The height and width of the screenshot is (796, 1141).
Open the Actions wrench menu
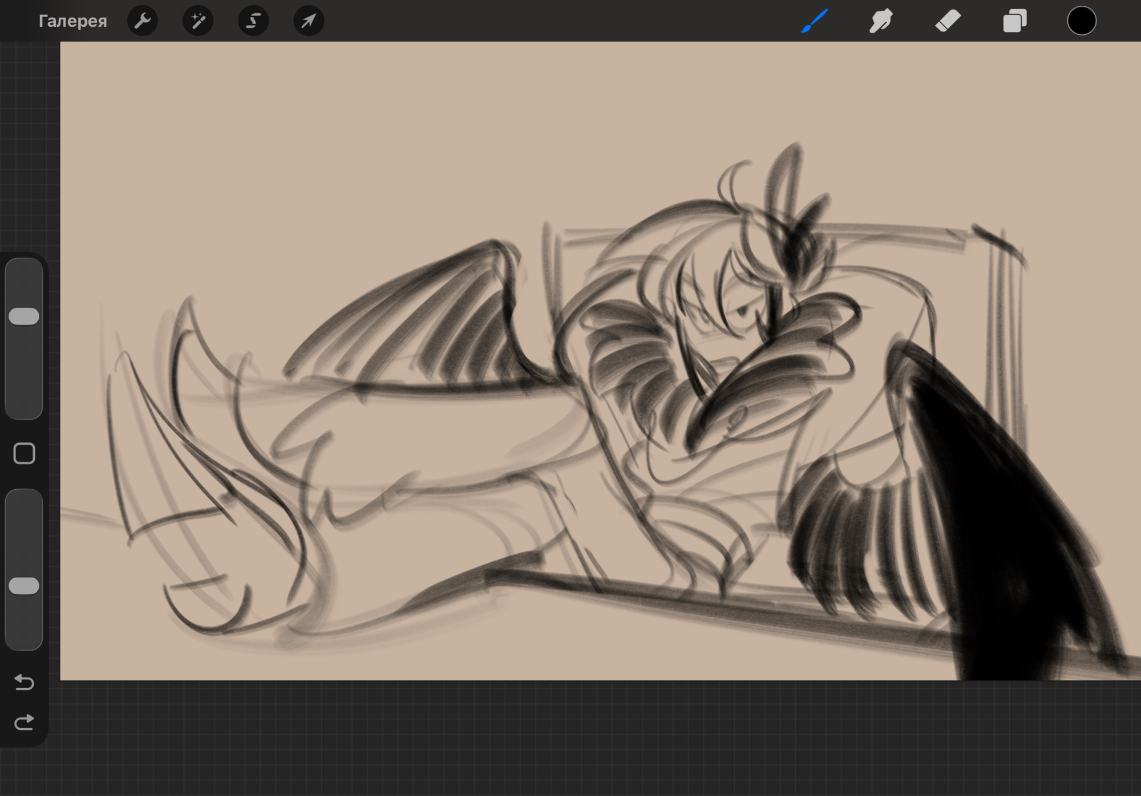pos(142,21)
